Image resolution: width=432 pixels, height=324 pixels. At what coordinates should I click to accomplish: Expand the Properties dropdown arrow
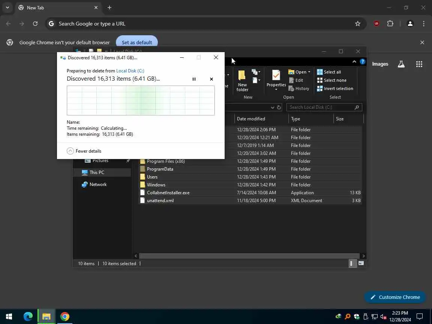coord(276,90)
